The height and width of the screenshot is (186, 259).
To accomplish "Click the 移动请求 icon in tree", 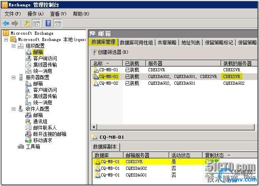I will pos(28,140).
